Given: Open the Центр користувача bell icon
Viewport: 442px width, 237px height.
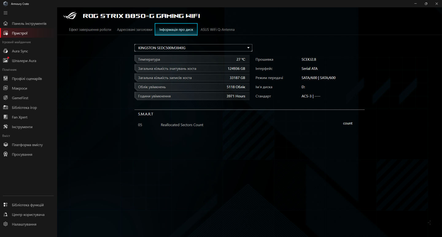Looking at the screenshot, I should [x=6, y=215].
